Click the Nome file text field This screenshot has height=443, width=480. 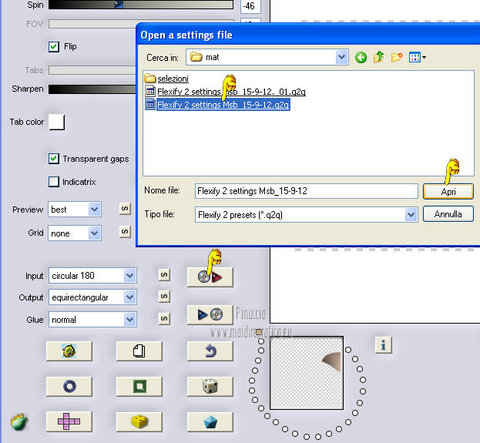307,191
